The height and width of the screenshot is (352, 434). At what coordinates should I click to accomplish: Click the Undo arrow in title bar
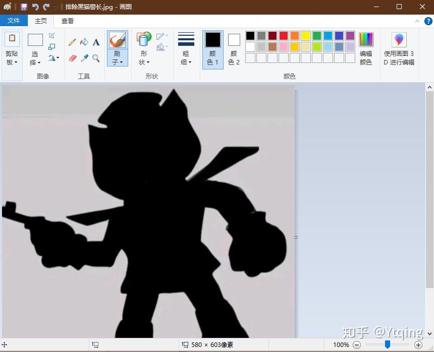click(35, 7)
